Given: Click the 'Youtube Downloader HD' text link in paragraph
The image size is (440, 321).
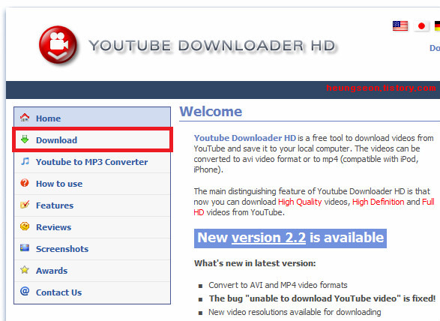Looking at the screenshot, I should 245,138.
